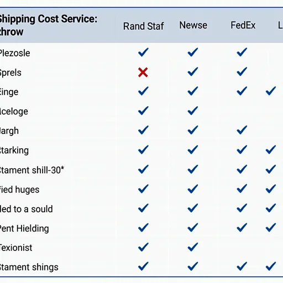This screenshot has height=283, width=283.
Task: Click the Shipping Cost Service header
Action: click(x=48, y=25)
